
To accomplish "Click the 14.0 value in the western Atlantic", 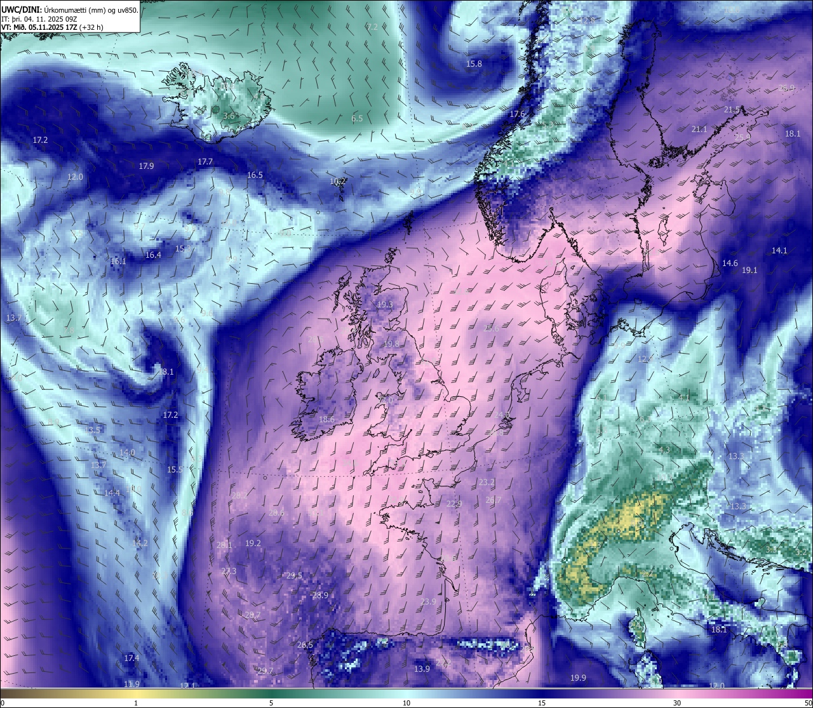I will (x=127, y=453).
